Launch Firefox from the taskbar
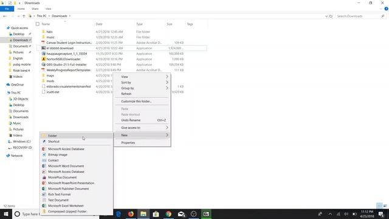 click(131, 214)
